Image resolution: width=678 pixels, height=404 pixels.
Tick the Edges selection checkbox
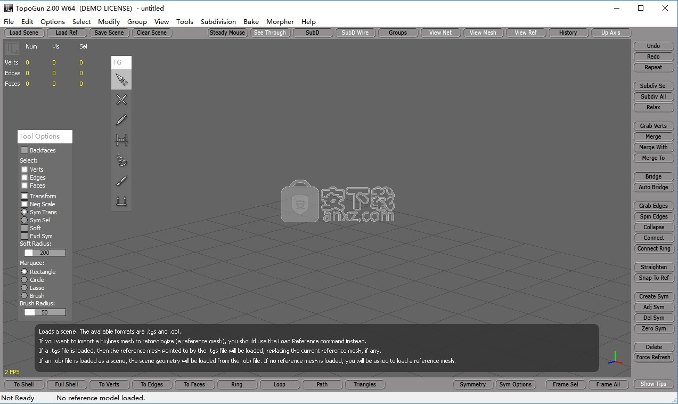point(24,177)
